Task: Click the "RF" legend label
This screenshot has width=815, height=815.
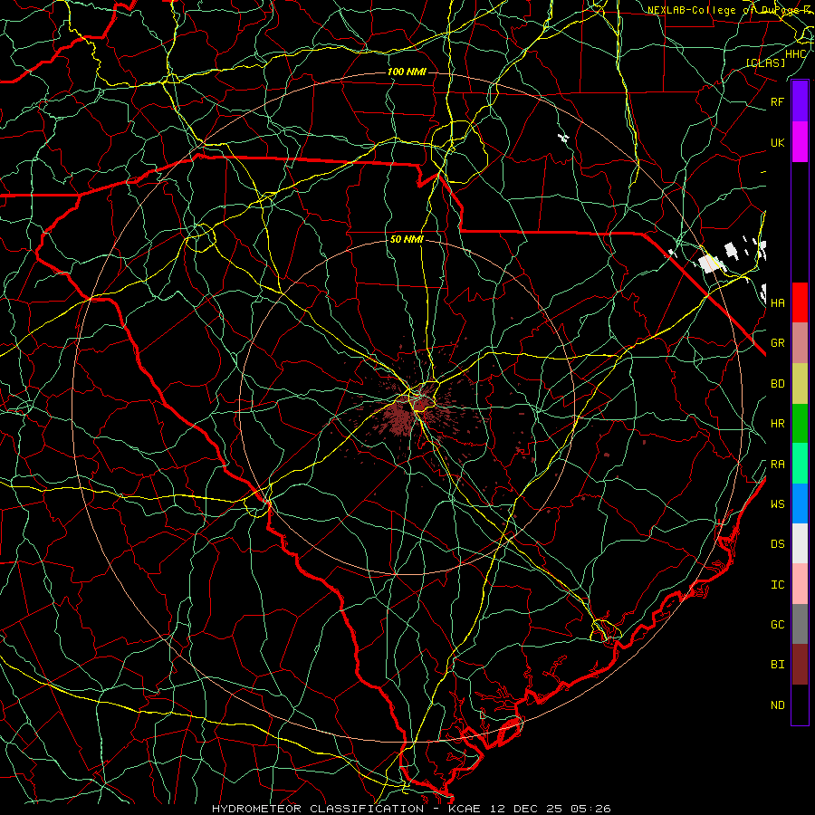Action: point(777,102)
